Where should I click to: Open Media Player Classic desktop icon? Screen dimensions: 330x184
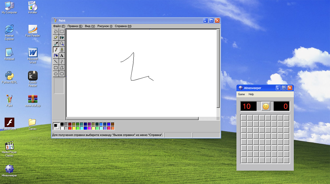(9, 149)
